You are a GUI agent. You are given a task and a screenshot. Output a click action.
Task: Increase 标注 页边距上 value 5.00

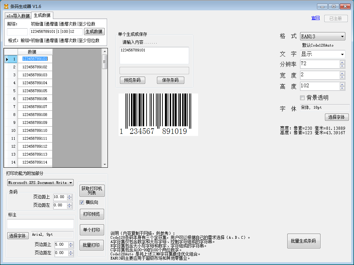click(x=71, y=243)
